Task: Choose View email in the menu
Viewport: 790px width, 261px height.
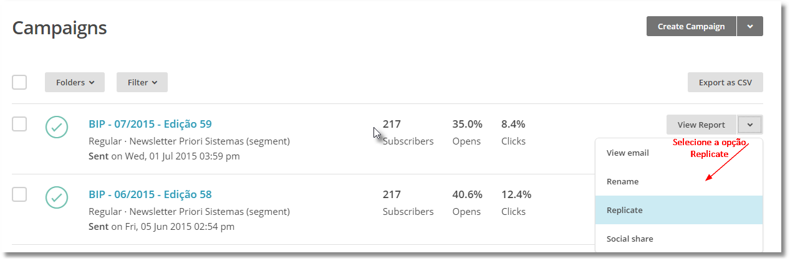Action: coord(679,153)
